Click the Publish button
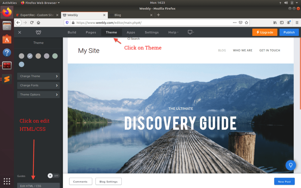The height and width of the screenshot is (188, 301). (x=289, y=32)
